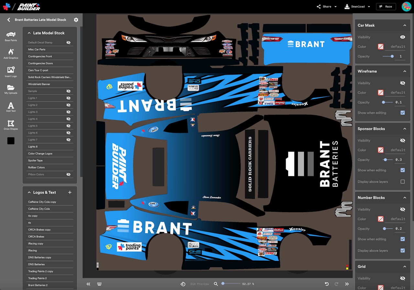Click the Trading Paints logo in header
The width and height of the screenshot is (414, 290).
click(x=6, y=6)
